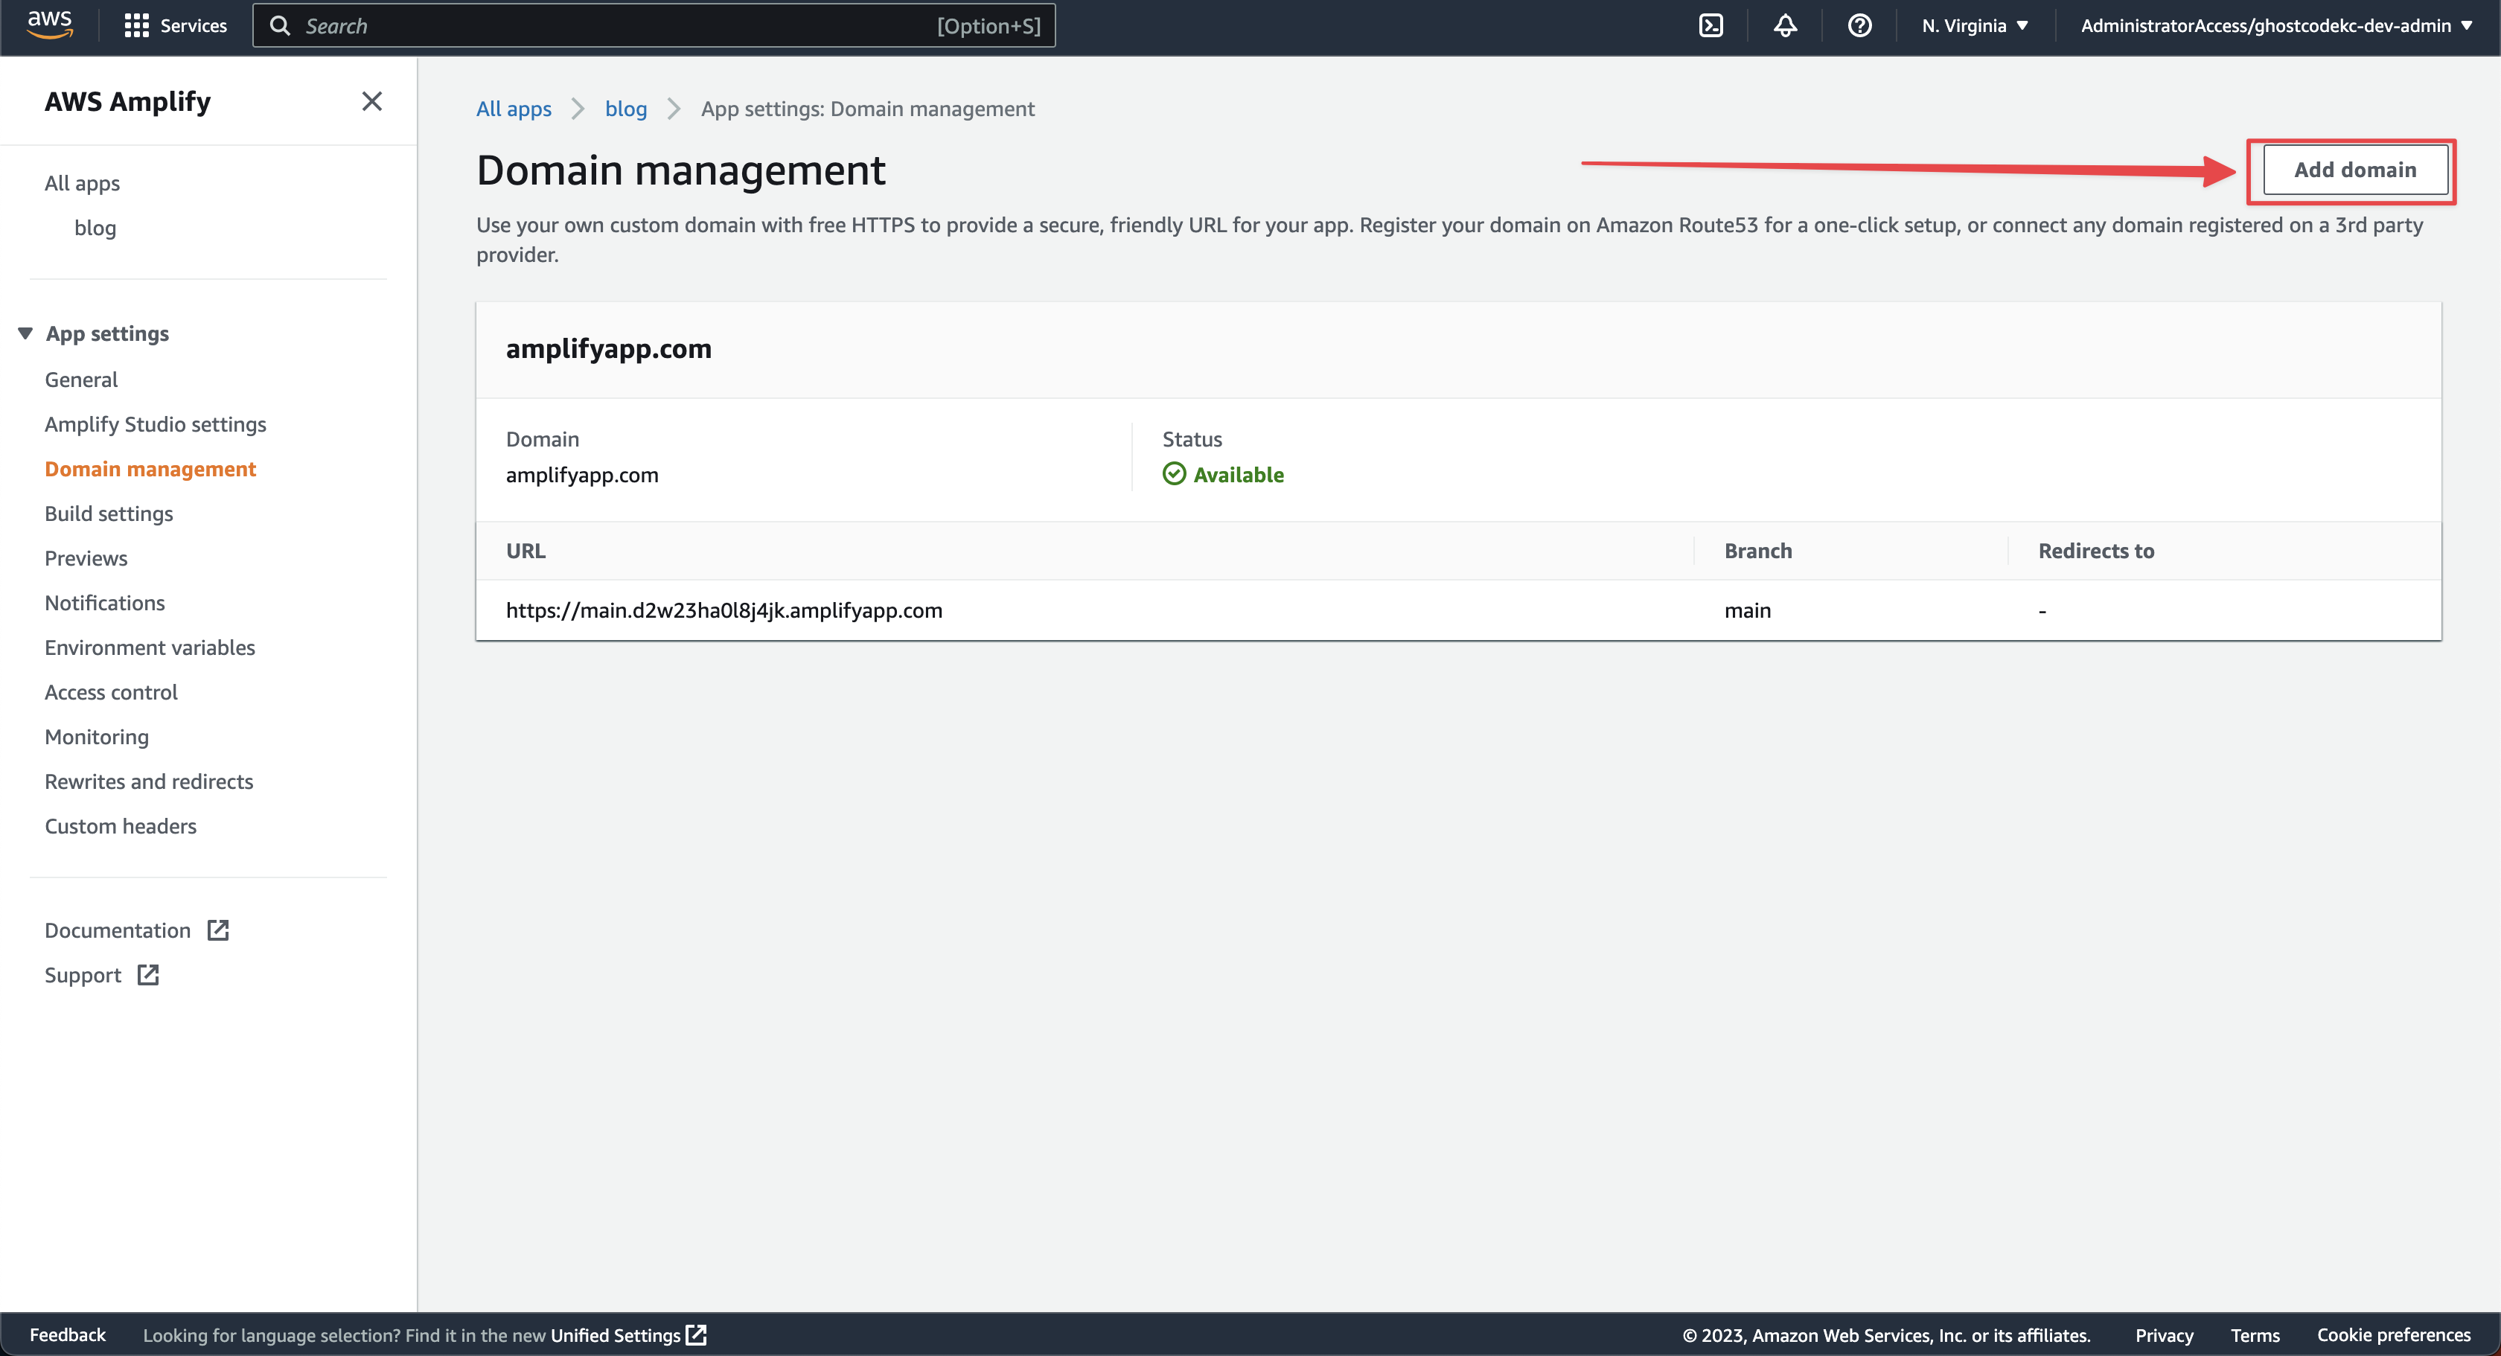Screen dimensions: 2501x1356
Task: Select the blog app in sidebar
Action: (95, 227)
